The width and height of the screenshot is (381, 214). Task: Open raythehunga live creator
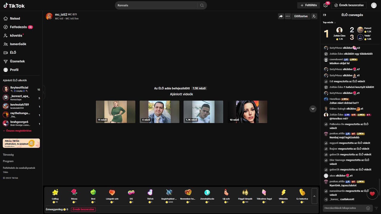(21, 115)
